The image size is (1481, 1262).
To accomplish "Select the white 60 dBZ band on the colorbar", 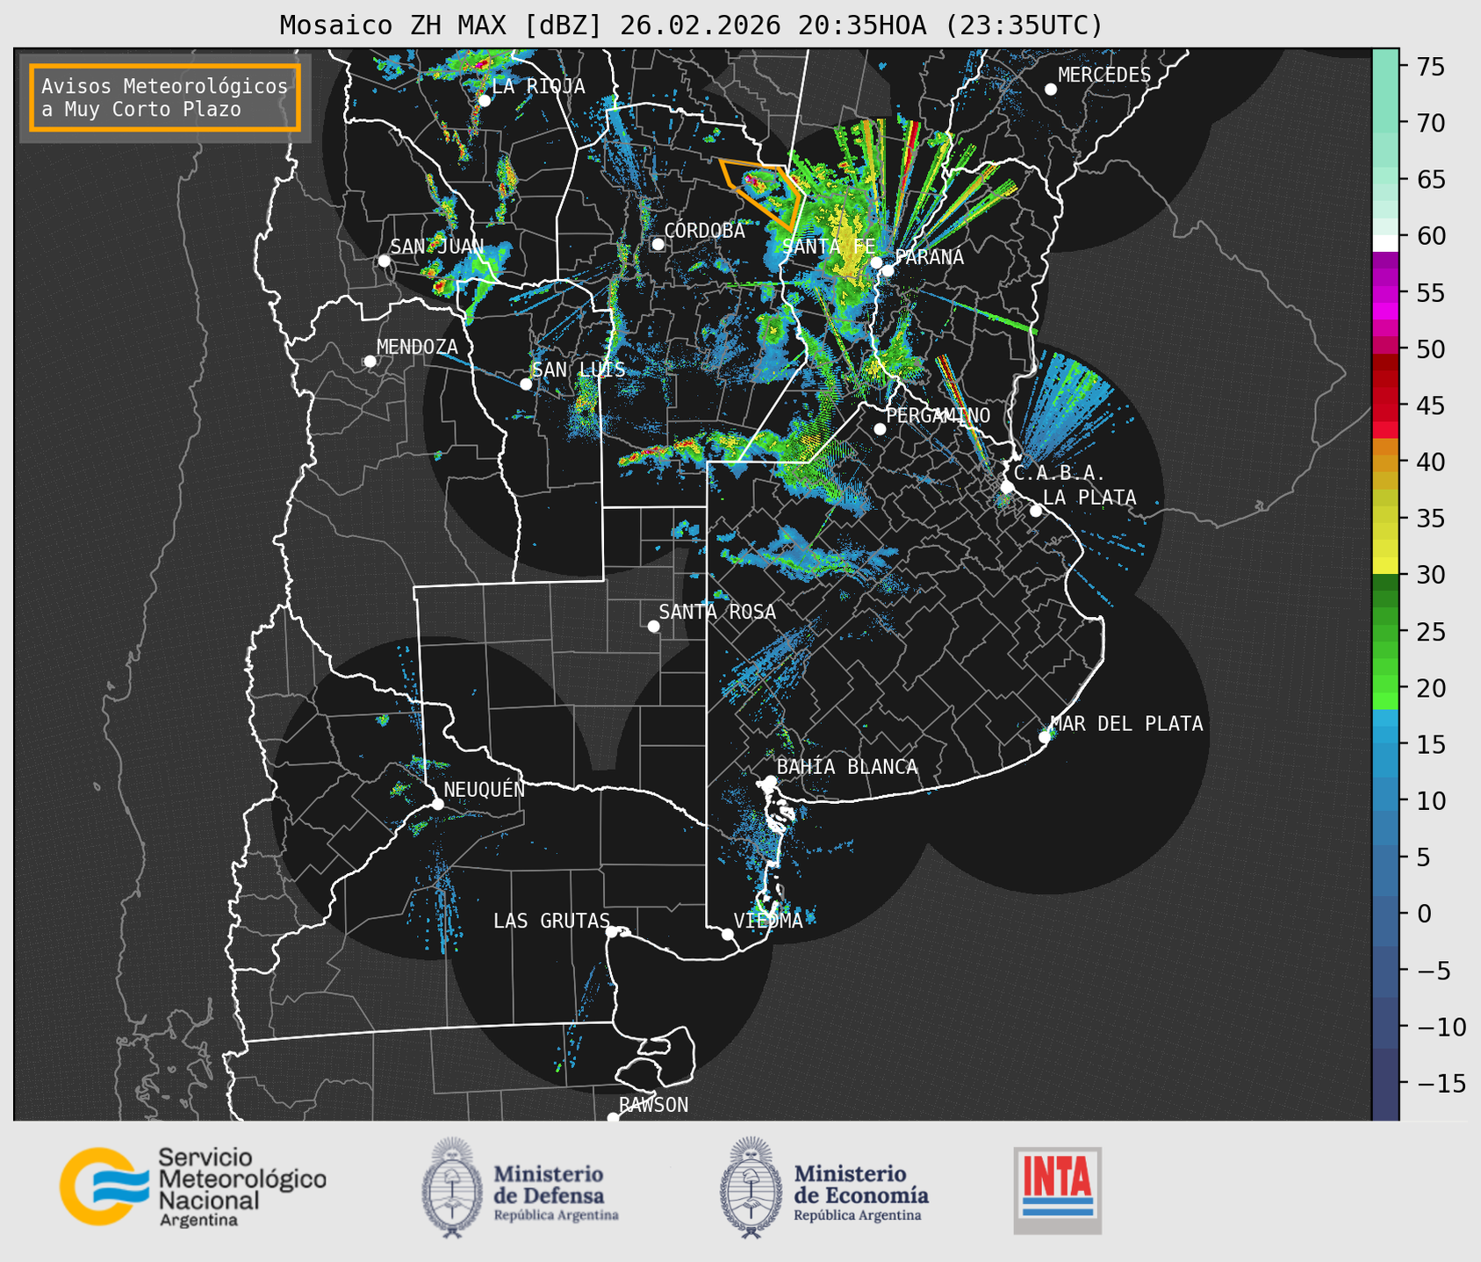I will point(1384,242).
